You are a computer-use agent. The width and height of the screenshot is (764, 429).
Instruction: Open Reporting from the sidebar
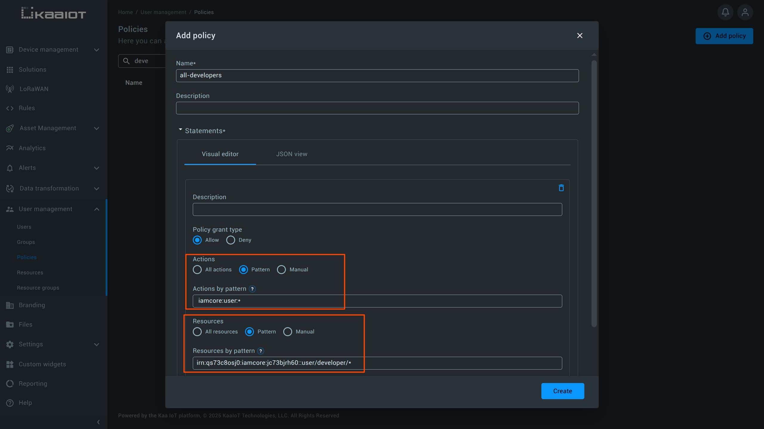(x=33, y=383)
